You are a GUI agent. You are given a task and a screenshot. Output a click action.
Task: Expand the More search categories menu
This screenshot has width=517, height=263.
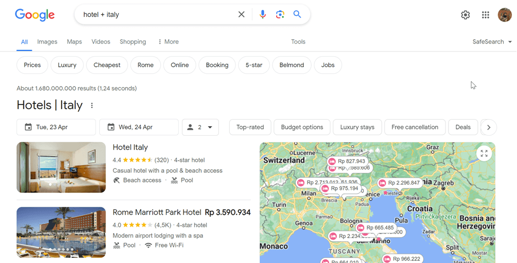click(x=168, y=42)
